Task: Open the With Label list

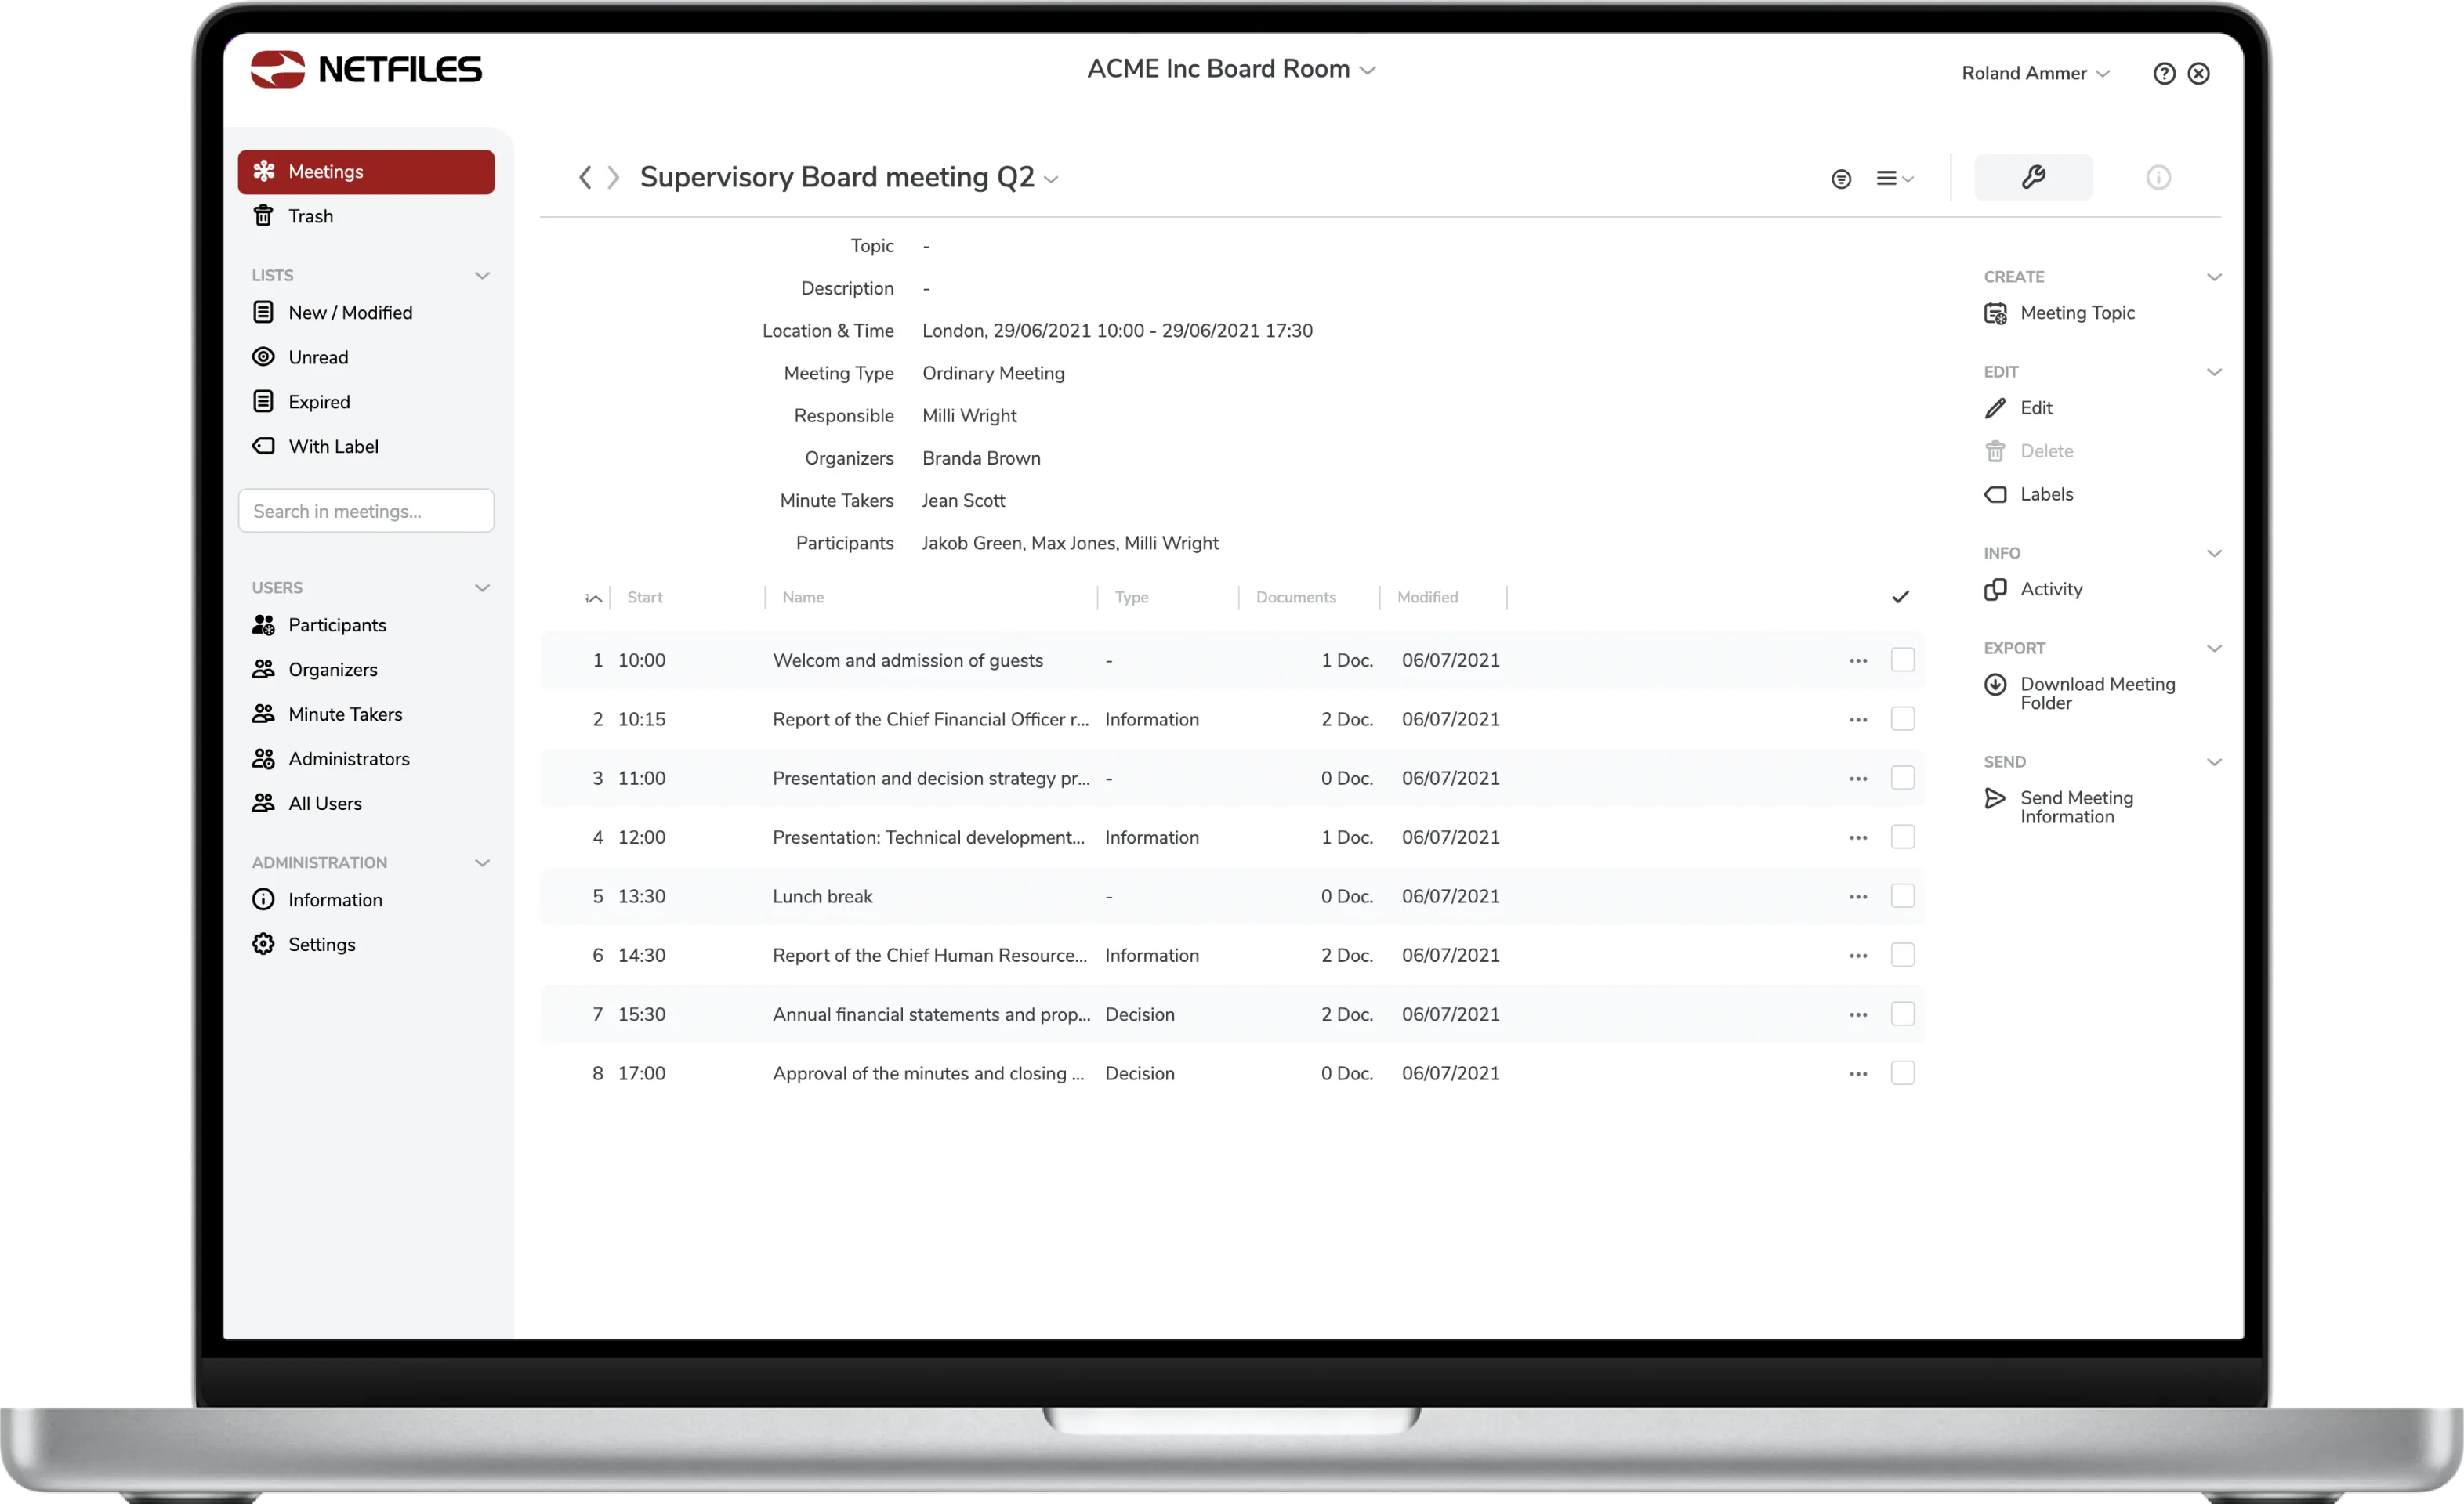Action: [x=315, y=446]
